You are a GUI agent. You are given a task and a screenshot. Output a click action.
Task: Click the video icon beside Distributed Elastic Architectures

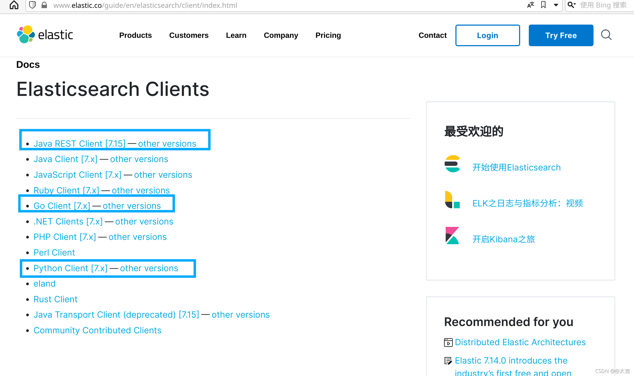(448, 343)
